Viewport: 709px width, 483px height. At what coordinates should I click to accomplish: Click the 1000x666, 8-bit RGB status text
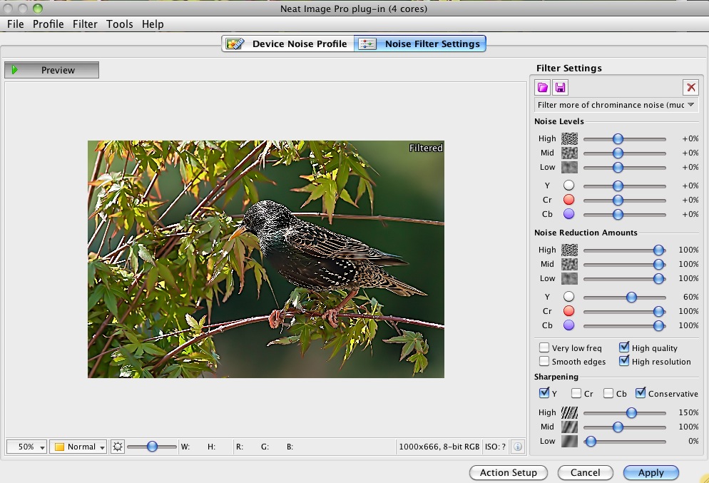[x=439, y=447]
